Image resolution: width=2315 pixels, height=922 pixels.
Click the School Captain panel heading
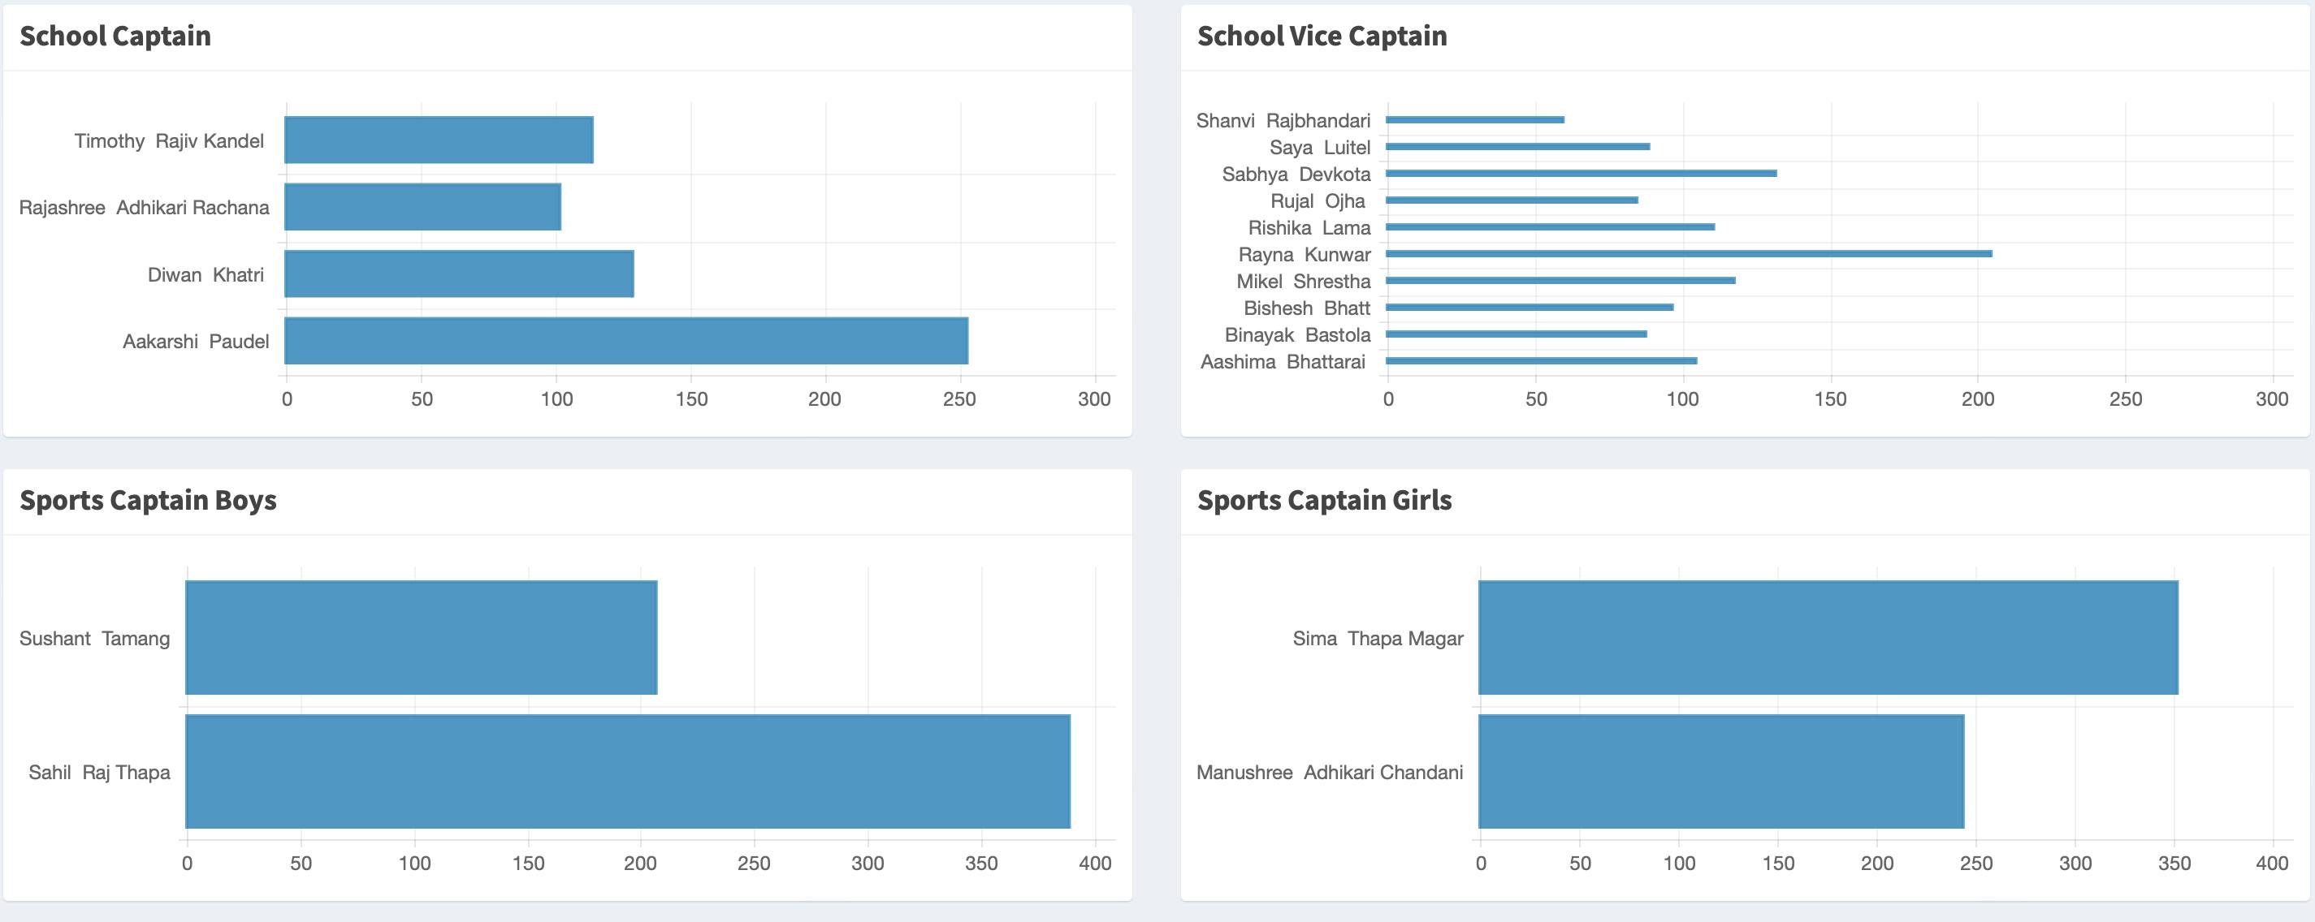pos(115,36)
